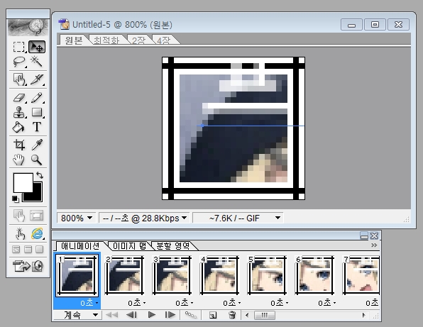
Task: Switch to the 최적화 tab
Action: click(x=106, y=40)
